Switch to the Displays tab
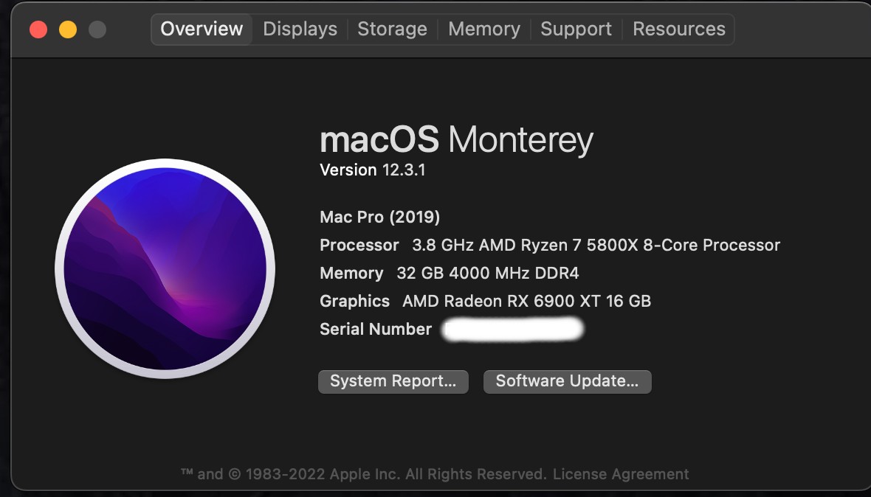 [x=300, y=29]
